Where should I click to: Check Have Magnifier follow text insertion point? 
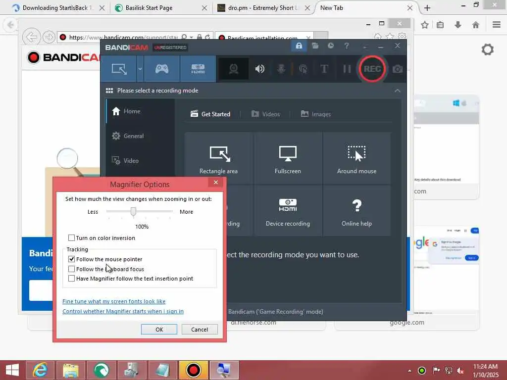click(71, 279)
